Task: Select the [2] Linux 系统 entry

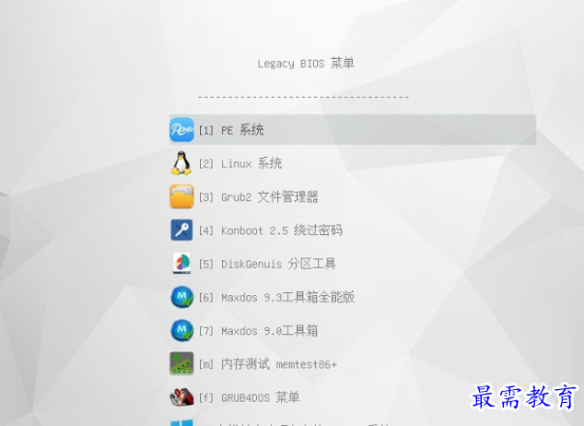Action: click(240, 163)
